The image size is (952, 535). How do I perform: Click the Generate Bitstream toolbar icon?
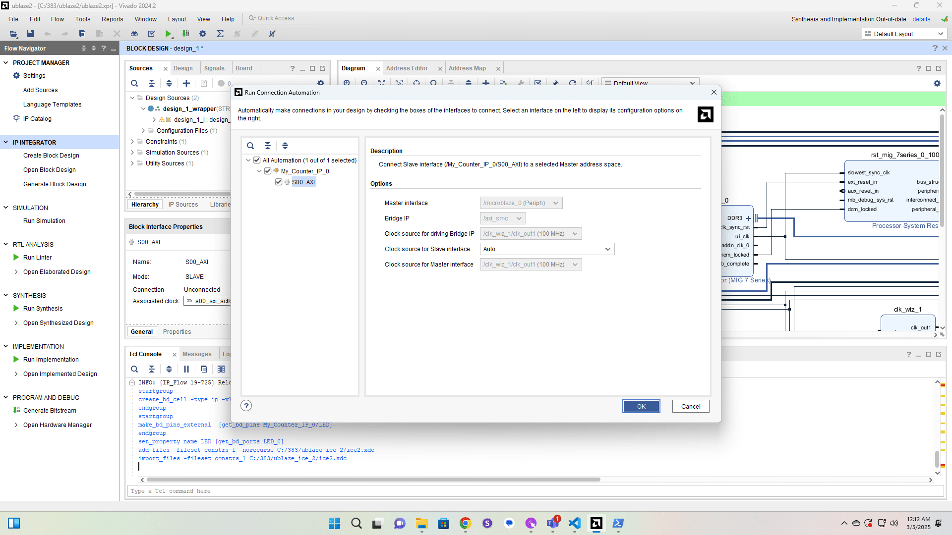click(185, 34)
